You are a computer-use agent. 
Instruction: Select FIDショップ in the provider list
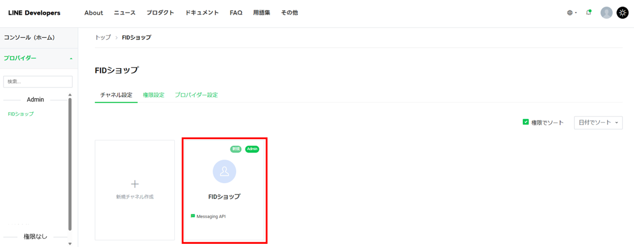pos(21,114)
